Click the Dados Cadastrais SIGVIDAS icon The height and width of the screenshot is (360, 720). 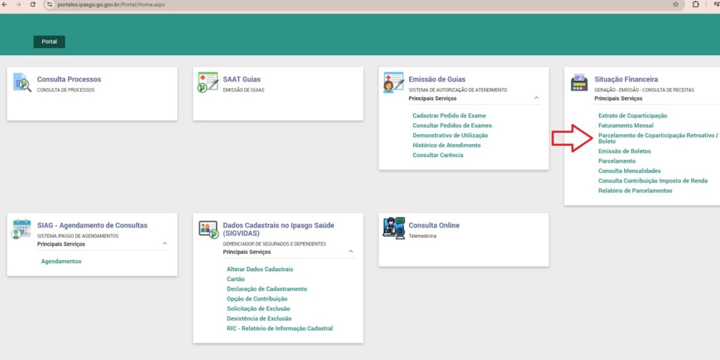(x=208, y=229)
